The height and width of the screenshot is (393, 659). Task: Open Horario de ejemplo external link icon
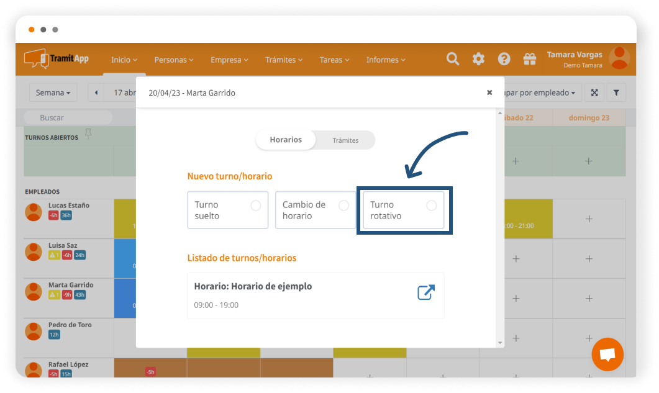tap(425, 292)
